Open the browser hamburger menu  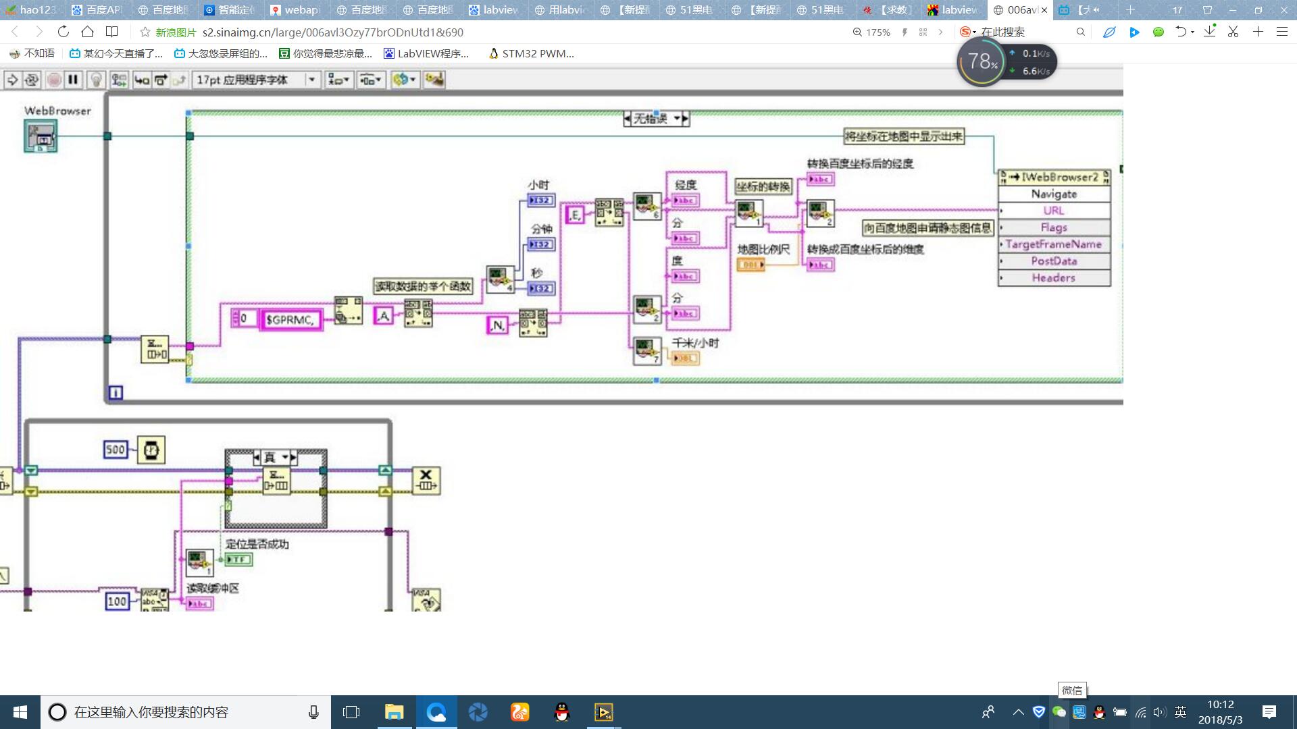tap(1281, 32)
